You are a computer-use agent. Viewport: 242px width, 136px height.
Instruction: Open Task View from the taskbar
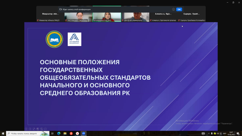tap(53, 133)
